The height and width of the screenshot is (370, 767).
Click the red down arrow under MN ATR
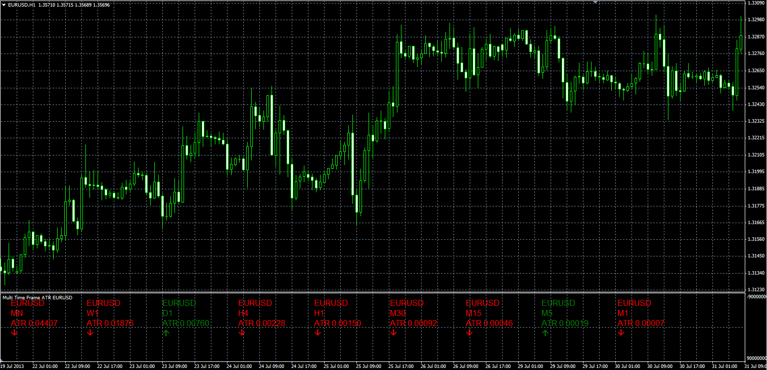(14, 333)
